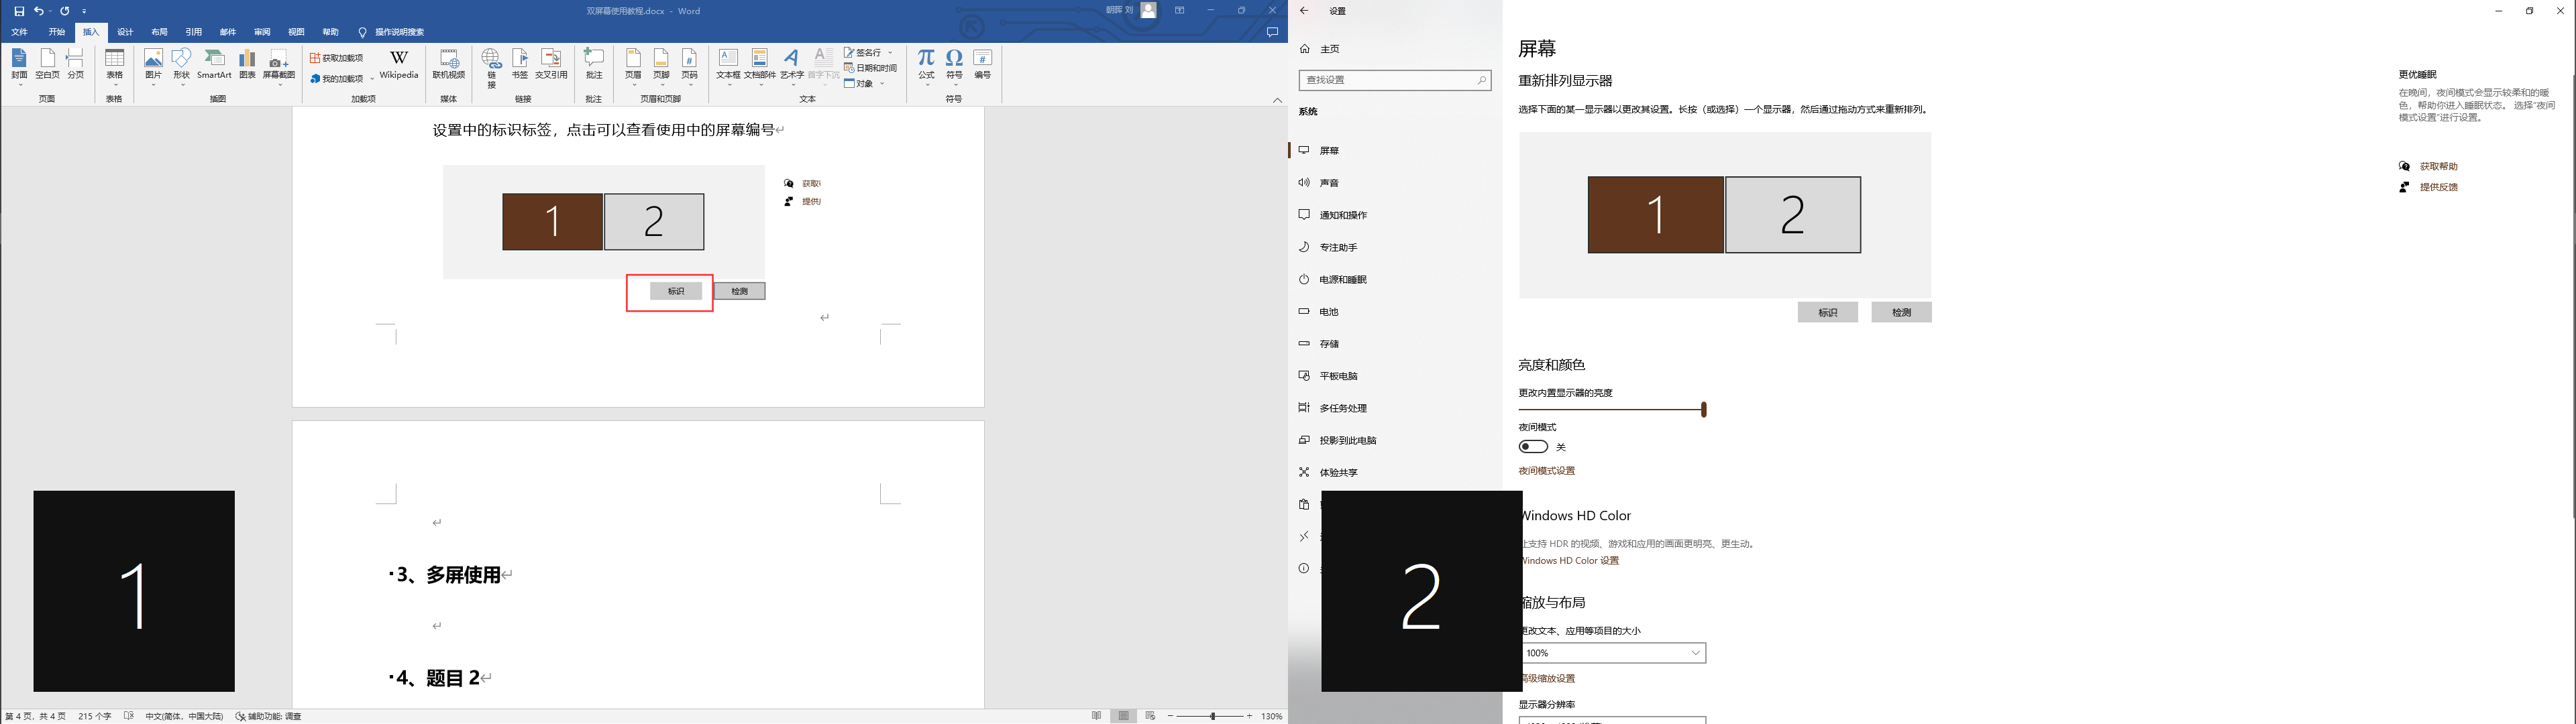
Task: Expand the My Add-ins (我的加载项) dropdown arrow
Action: click(372, 79)
